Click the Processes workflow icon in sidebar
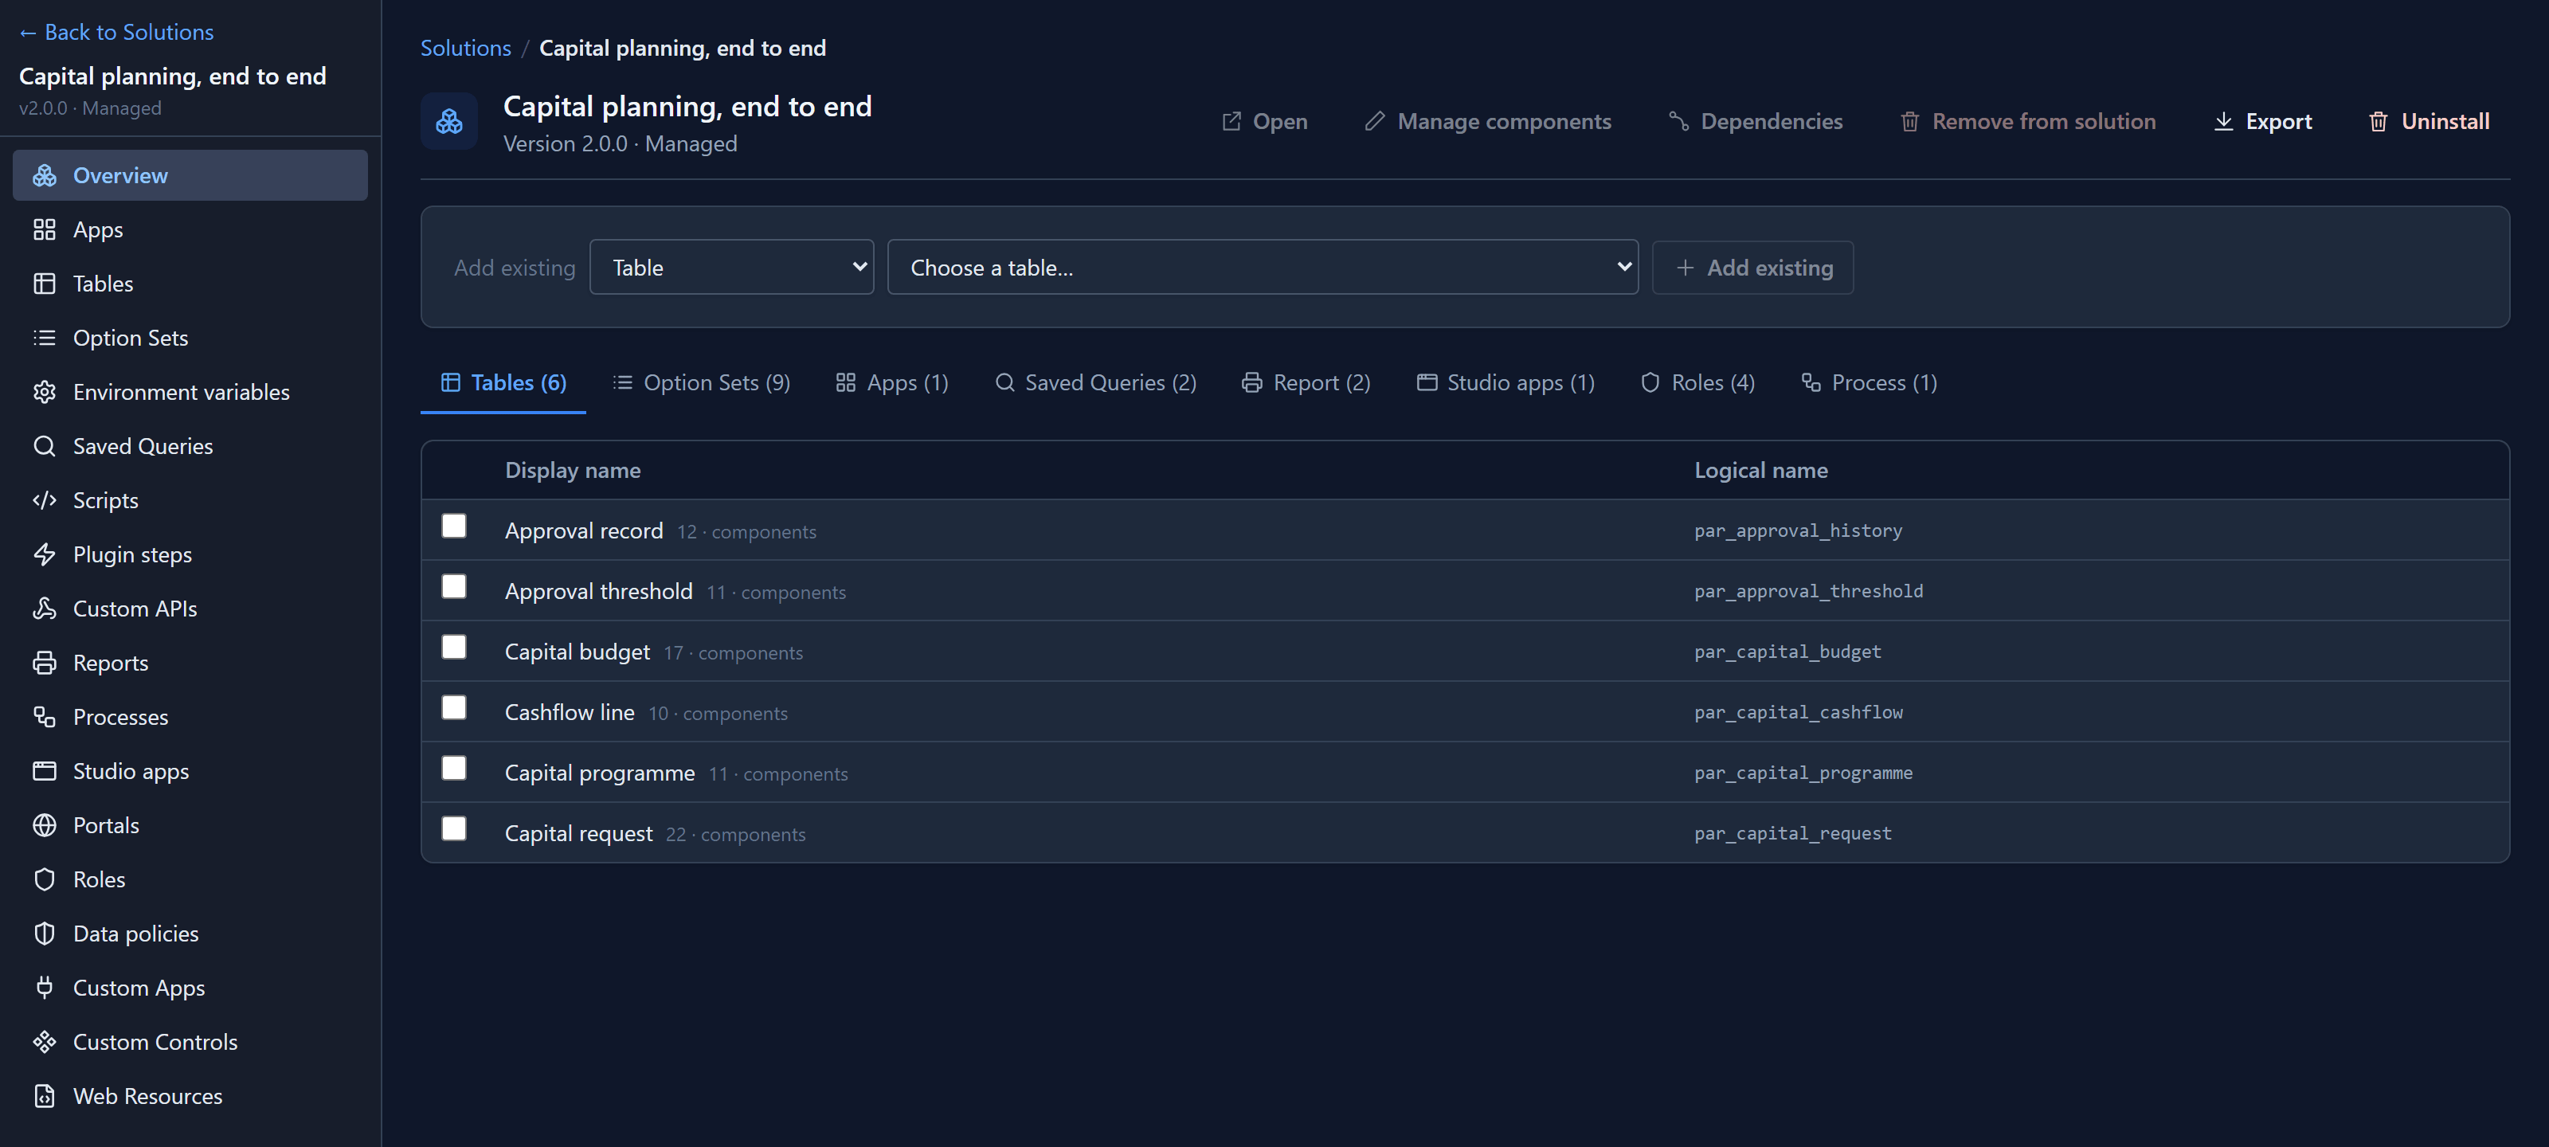Screen dimensions: 2549x1147 [x=45, y=717]
